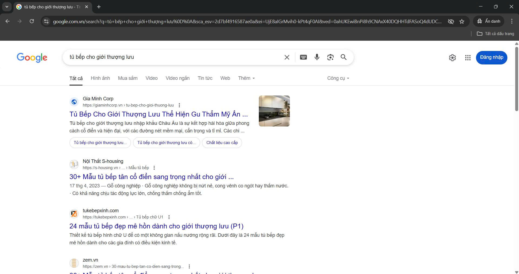The image size is (519, 274).
Task: Click the vertical scrollbar thumb
Action: click(516, 79)
